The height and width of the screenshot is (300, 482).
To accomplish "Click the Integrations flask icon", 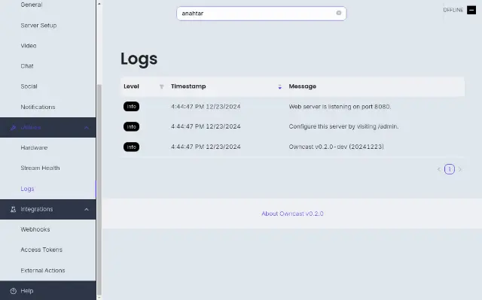I will coord(13,209).
